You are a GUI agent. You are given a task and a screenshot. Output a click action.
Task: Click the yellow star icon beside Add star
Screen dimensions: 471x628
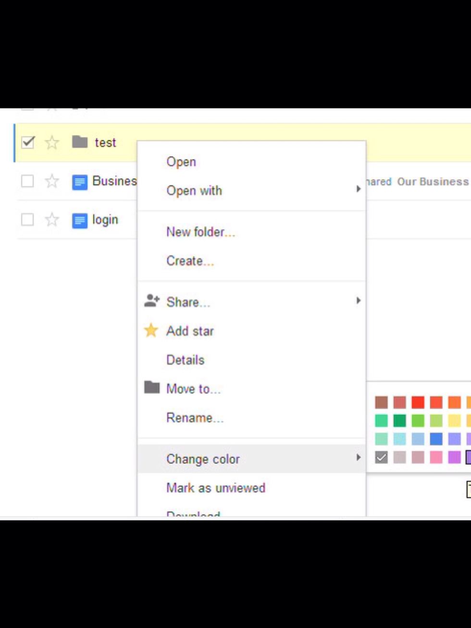click(150, 331)
